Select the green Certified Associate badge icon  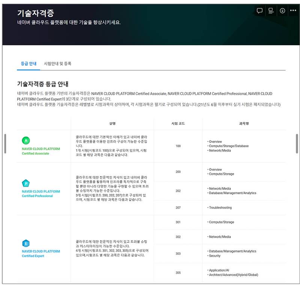pyautogui.click(x=26, y=141)
